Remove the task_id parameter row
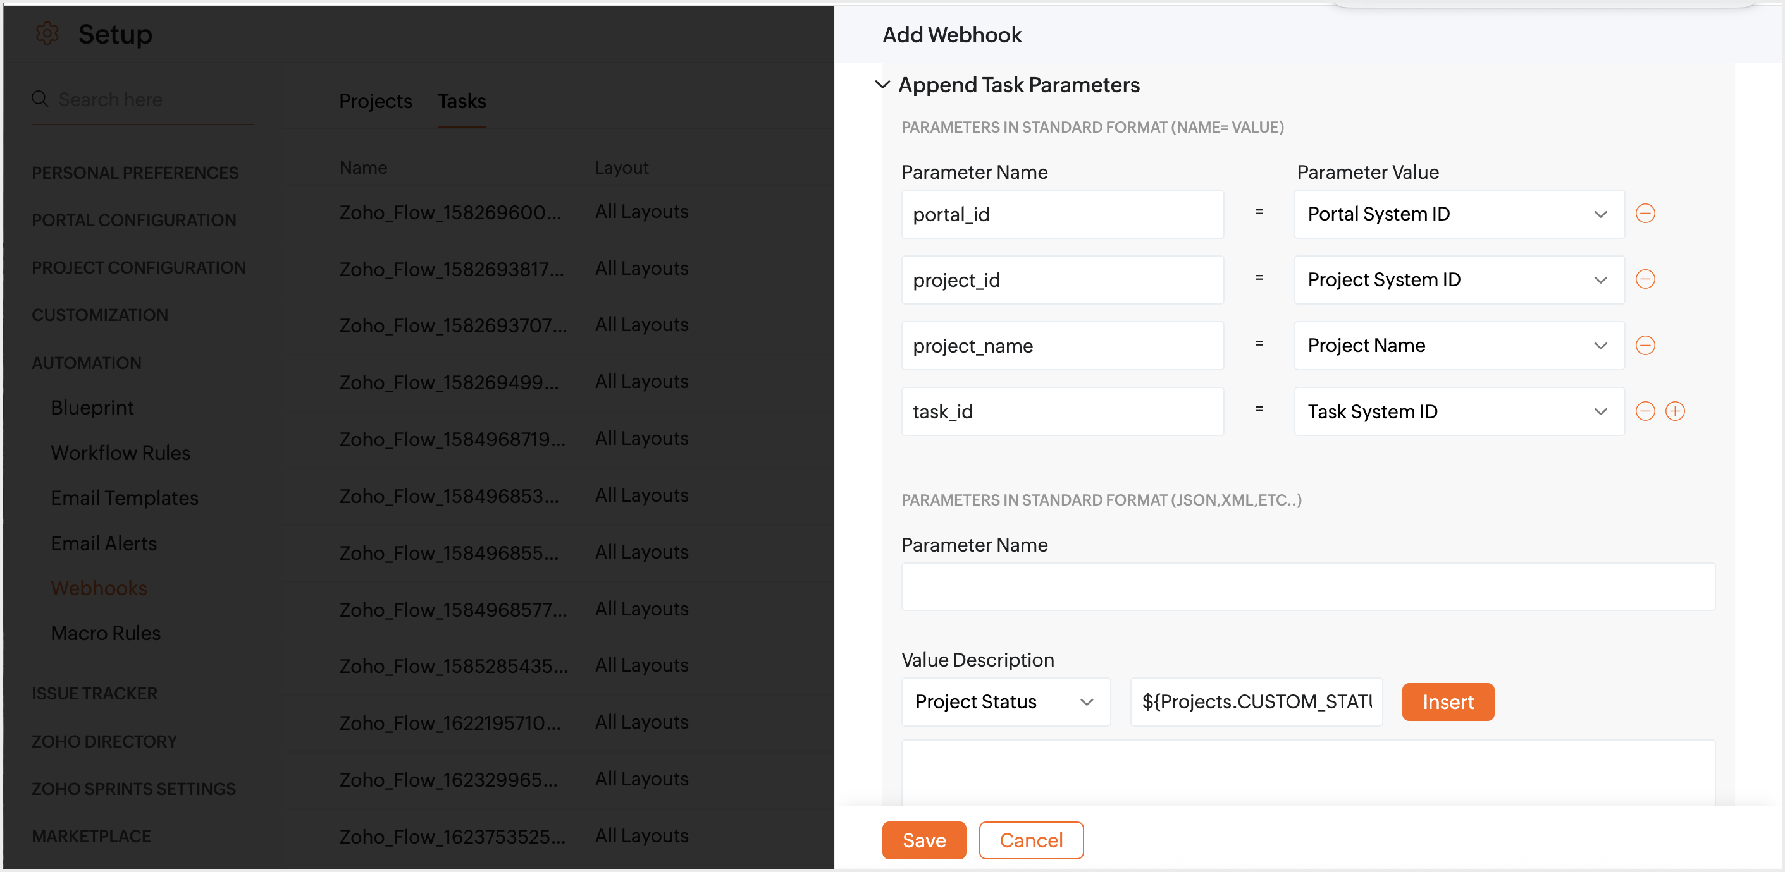Image resolution: width=1785 pixels, height=872 pixels. coord(1645,411)
